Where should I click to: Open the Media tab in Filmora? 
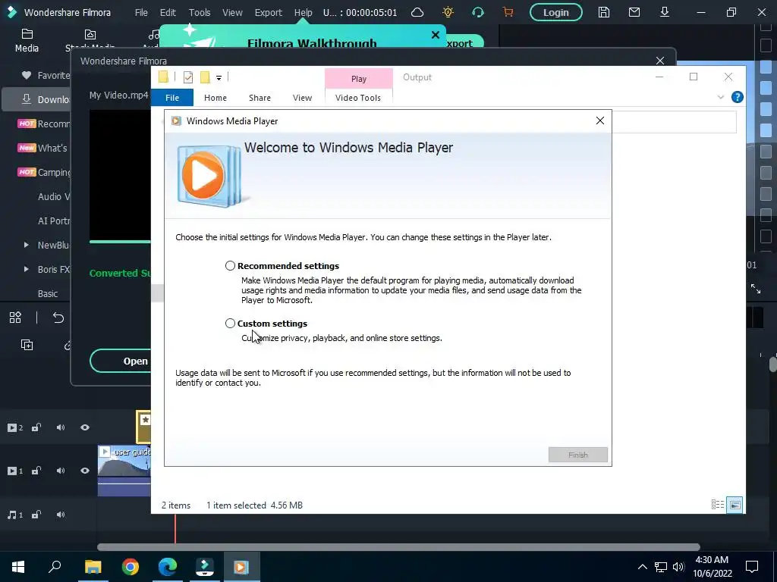coord(27,41)
